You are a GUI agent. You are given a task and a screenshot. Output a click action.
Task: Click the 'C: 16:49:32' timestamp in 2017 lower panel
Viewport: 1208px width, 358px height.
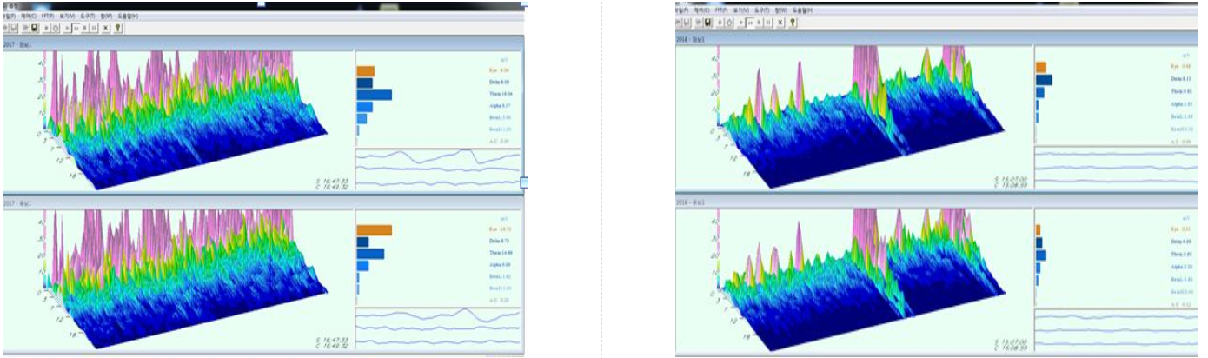click(333, 344)
